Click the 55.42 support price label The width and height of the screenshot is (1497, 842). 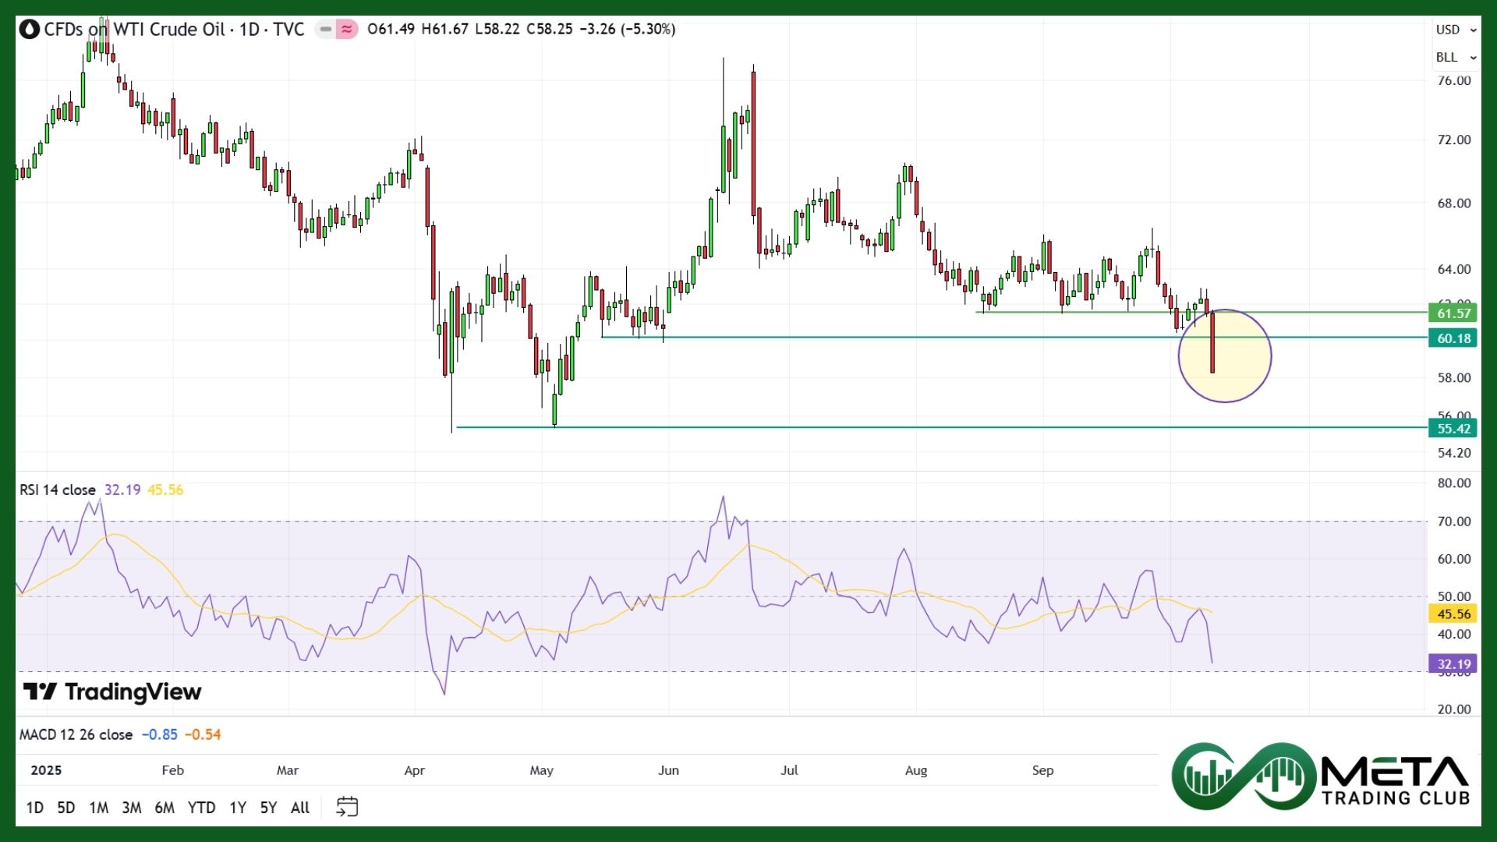[x=1453, y=429]
